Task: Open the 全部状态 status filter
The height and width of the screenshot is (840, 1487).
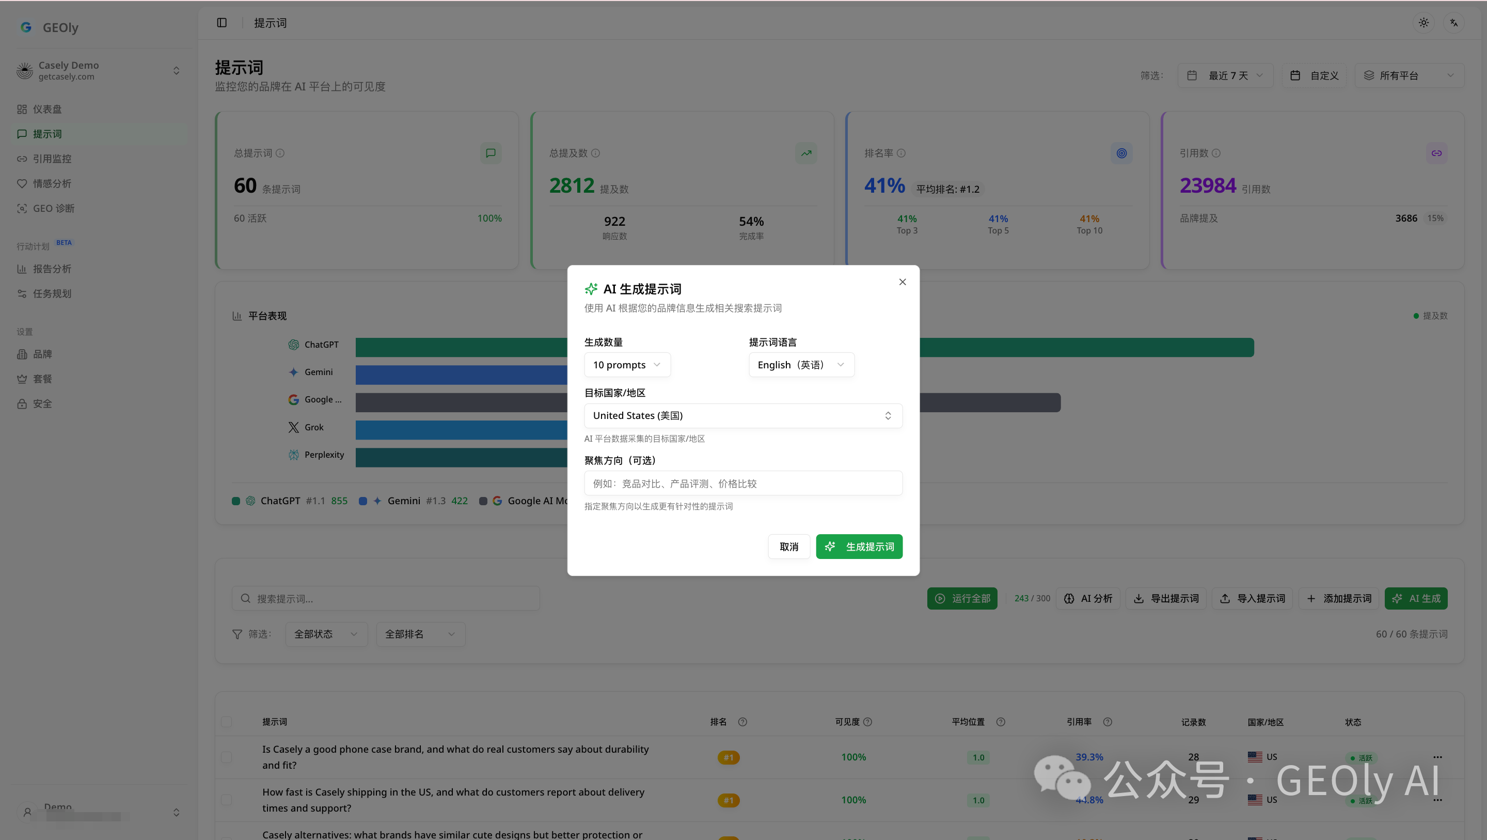Action: click(x=326, y=634)
